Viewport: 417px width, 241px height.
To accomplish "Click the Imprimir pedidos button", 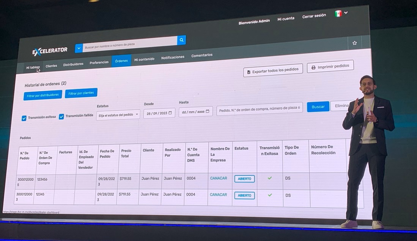I will click(x=330, y=67).
